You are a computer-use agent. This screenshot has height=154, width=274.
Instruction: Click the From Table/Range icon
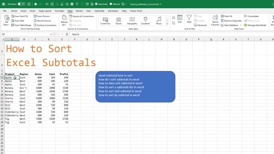coord(12,25)
